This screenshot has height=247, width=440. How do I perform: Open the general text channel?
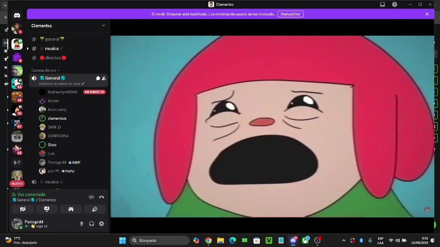point(69,39)
